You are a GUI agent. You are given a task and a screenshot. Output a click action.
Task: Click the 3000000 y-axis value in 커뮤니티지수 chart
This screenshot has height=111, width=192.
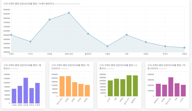pyautogui.click(x=151, y=80)
